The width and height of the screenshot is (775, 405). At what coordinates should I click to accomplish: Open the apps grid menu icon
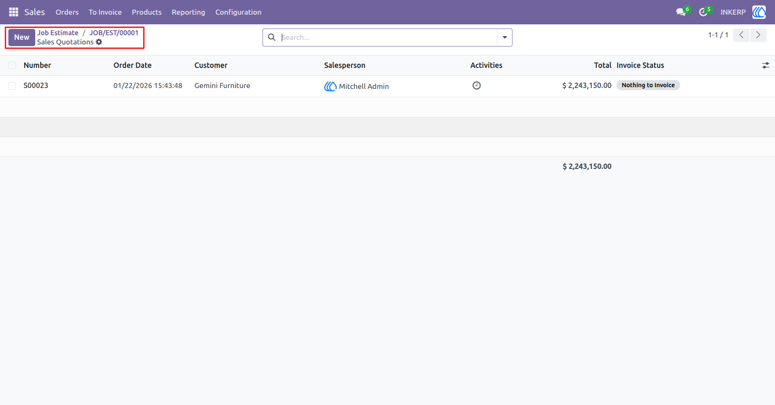point(13,12)
